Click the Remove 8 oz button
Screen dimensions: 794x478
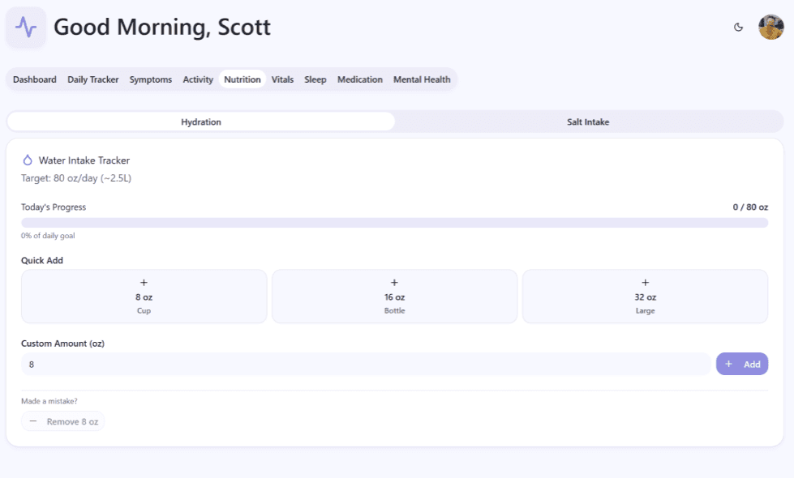pos(62,421)
